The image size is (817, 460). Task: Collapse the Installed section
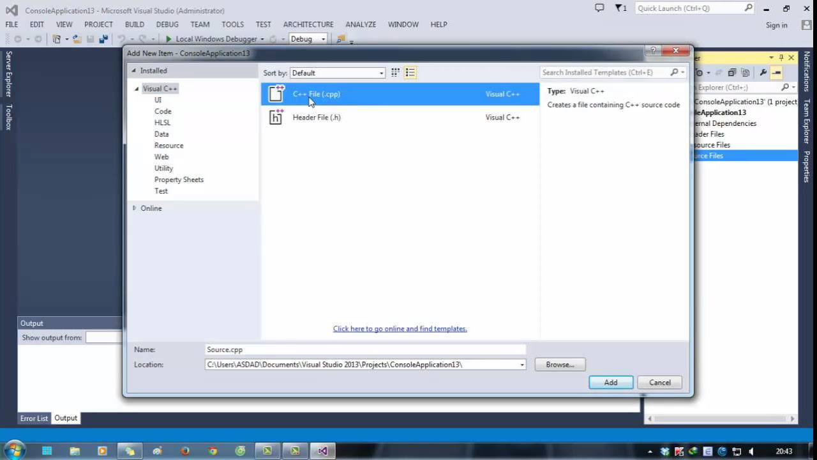click(134, 71)
